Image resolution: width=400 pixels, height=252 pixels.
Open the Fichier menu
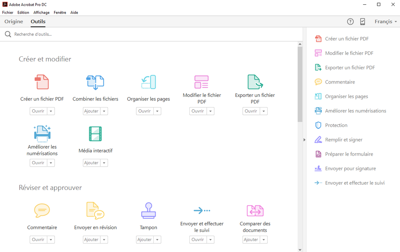click(8, 12)
